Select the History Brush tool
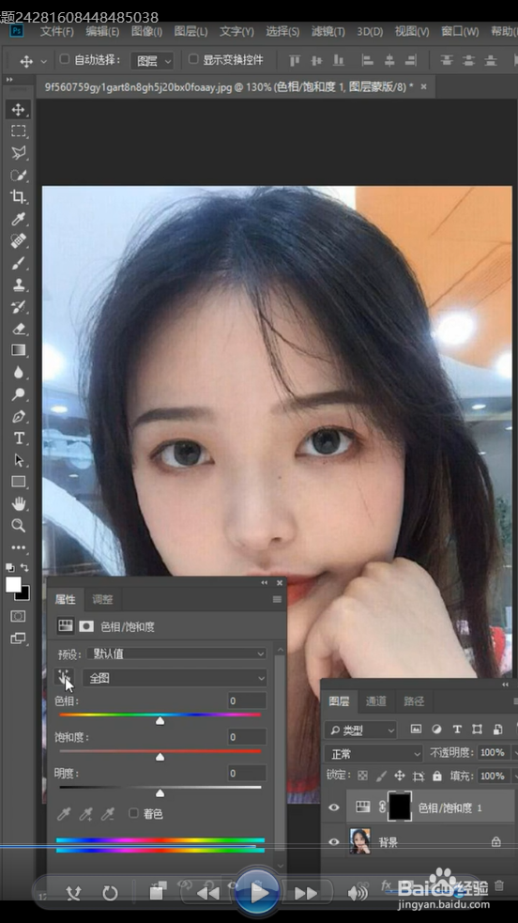This screenshot has height=923, width=518. 18,307
